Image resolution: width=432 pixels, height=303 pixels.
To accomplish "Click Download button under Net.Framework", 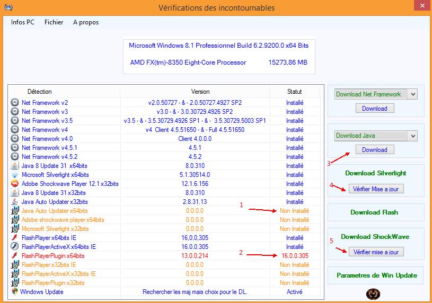I will click(x=375, y=108).
